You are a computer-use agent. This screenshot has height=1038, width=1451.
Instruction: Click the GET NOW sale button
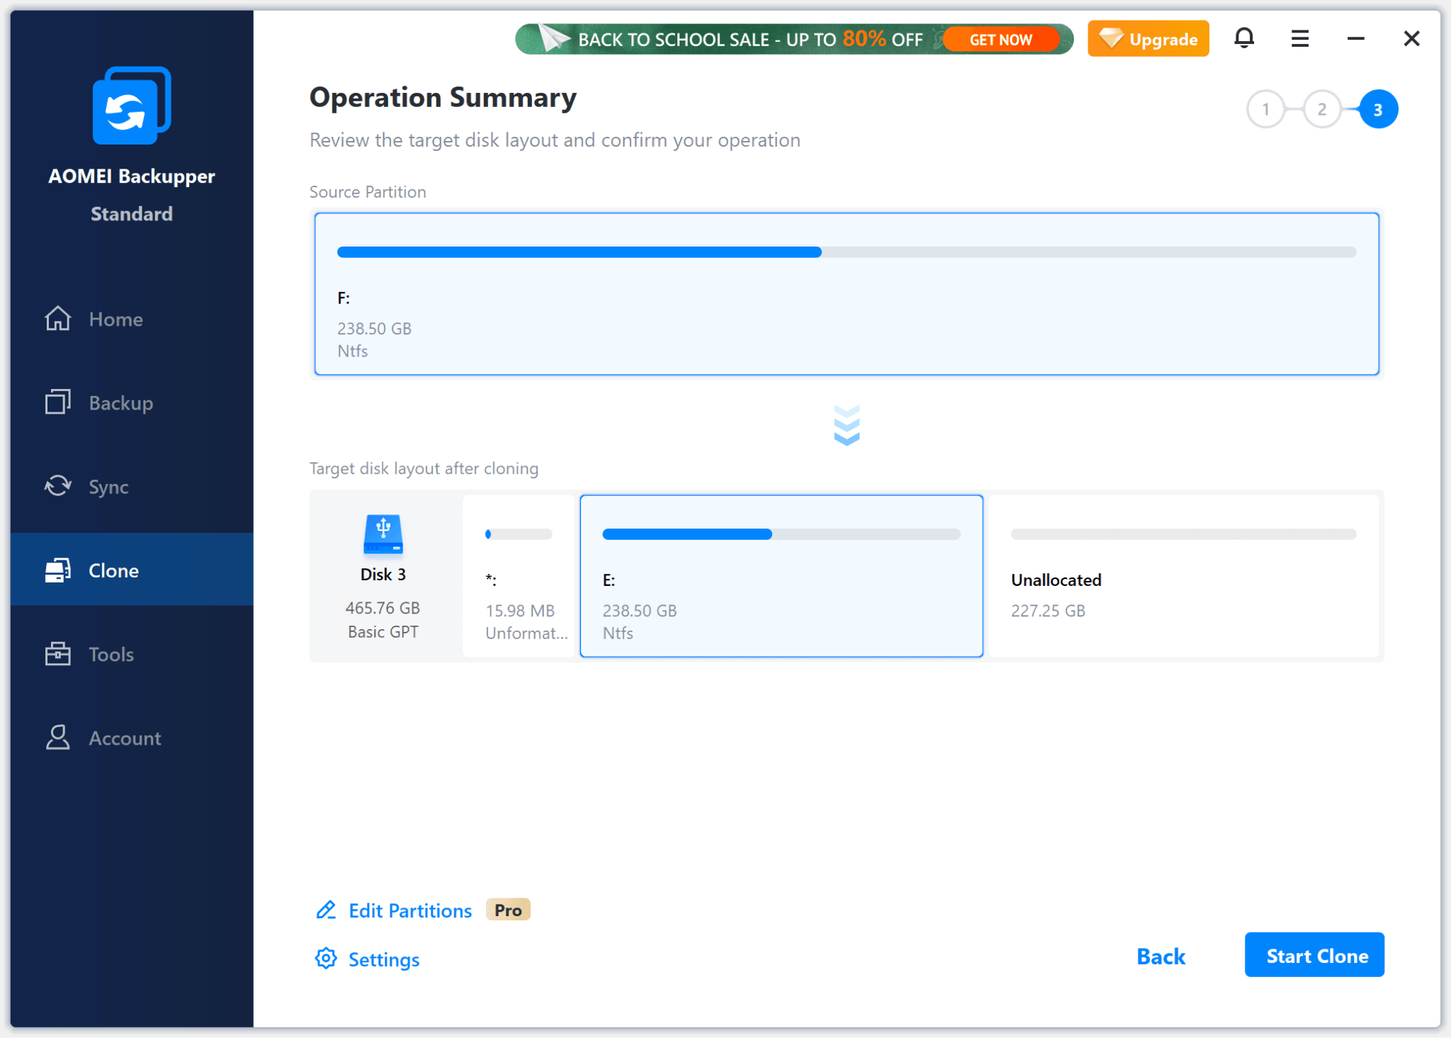pos(1000,40)
